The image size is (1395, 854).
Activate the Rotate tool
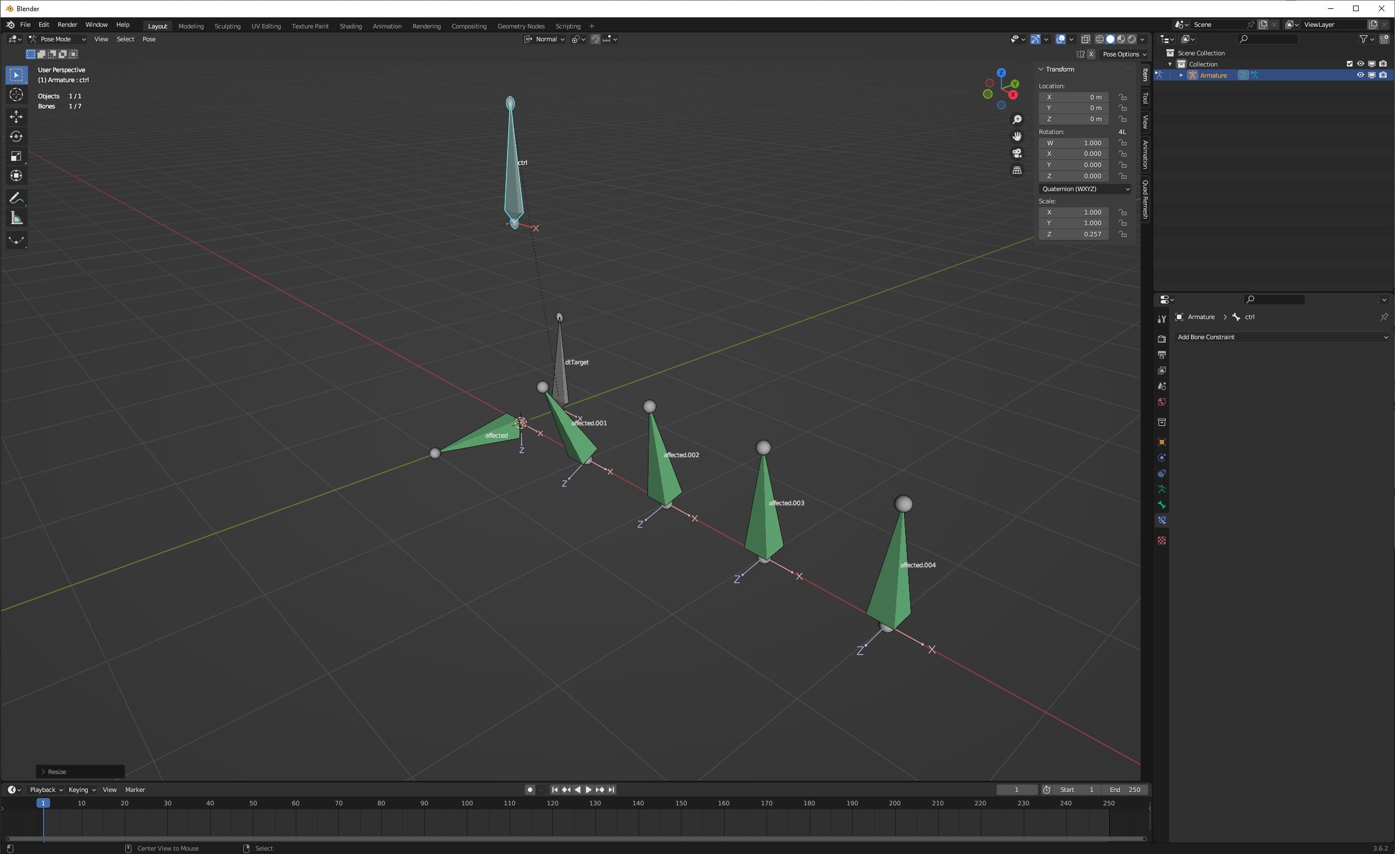[16, 136]
